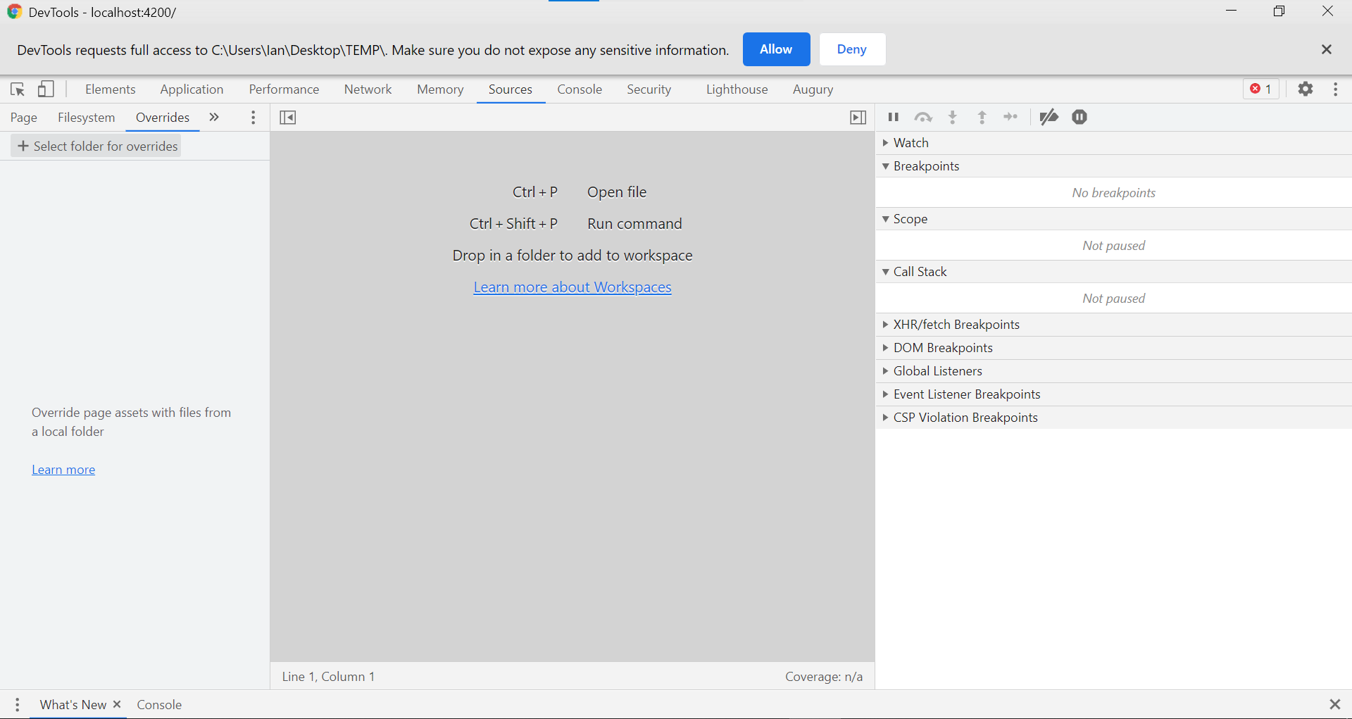Click the Coverage: n/a status text
1352x719 pixels.
(x=824, y=677)
